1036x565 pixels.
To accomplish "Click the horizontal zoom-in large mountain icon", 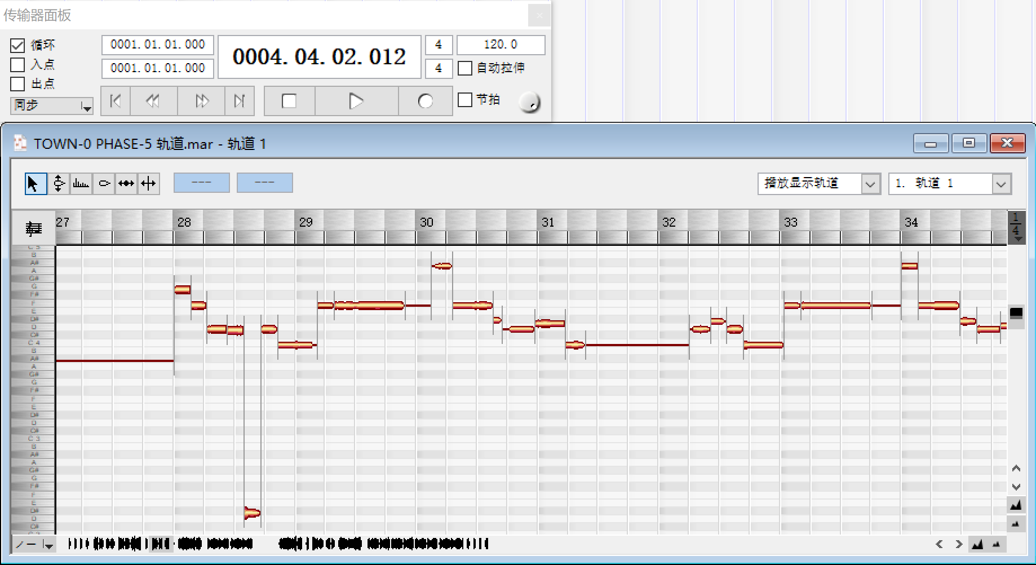I will (x=978, y=544).
